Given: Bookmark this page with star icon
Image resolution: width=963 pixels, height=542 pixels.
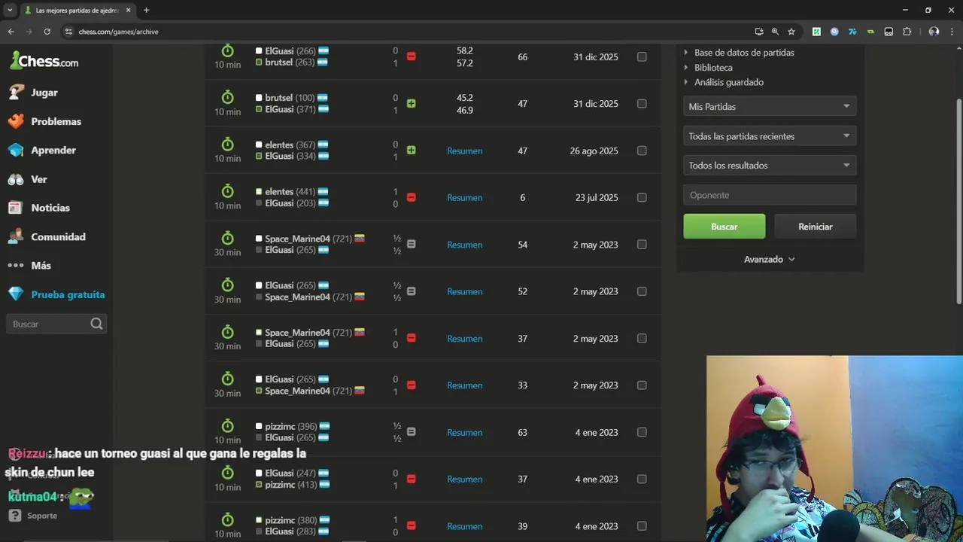Looking at the screenshot, I should click(x=791, y=32).
